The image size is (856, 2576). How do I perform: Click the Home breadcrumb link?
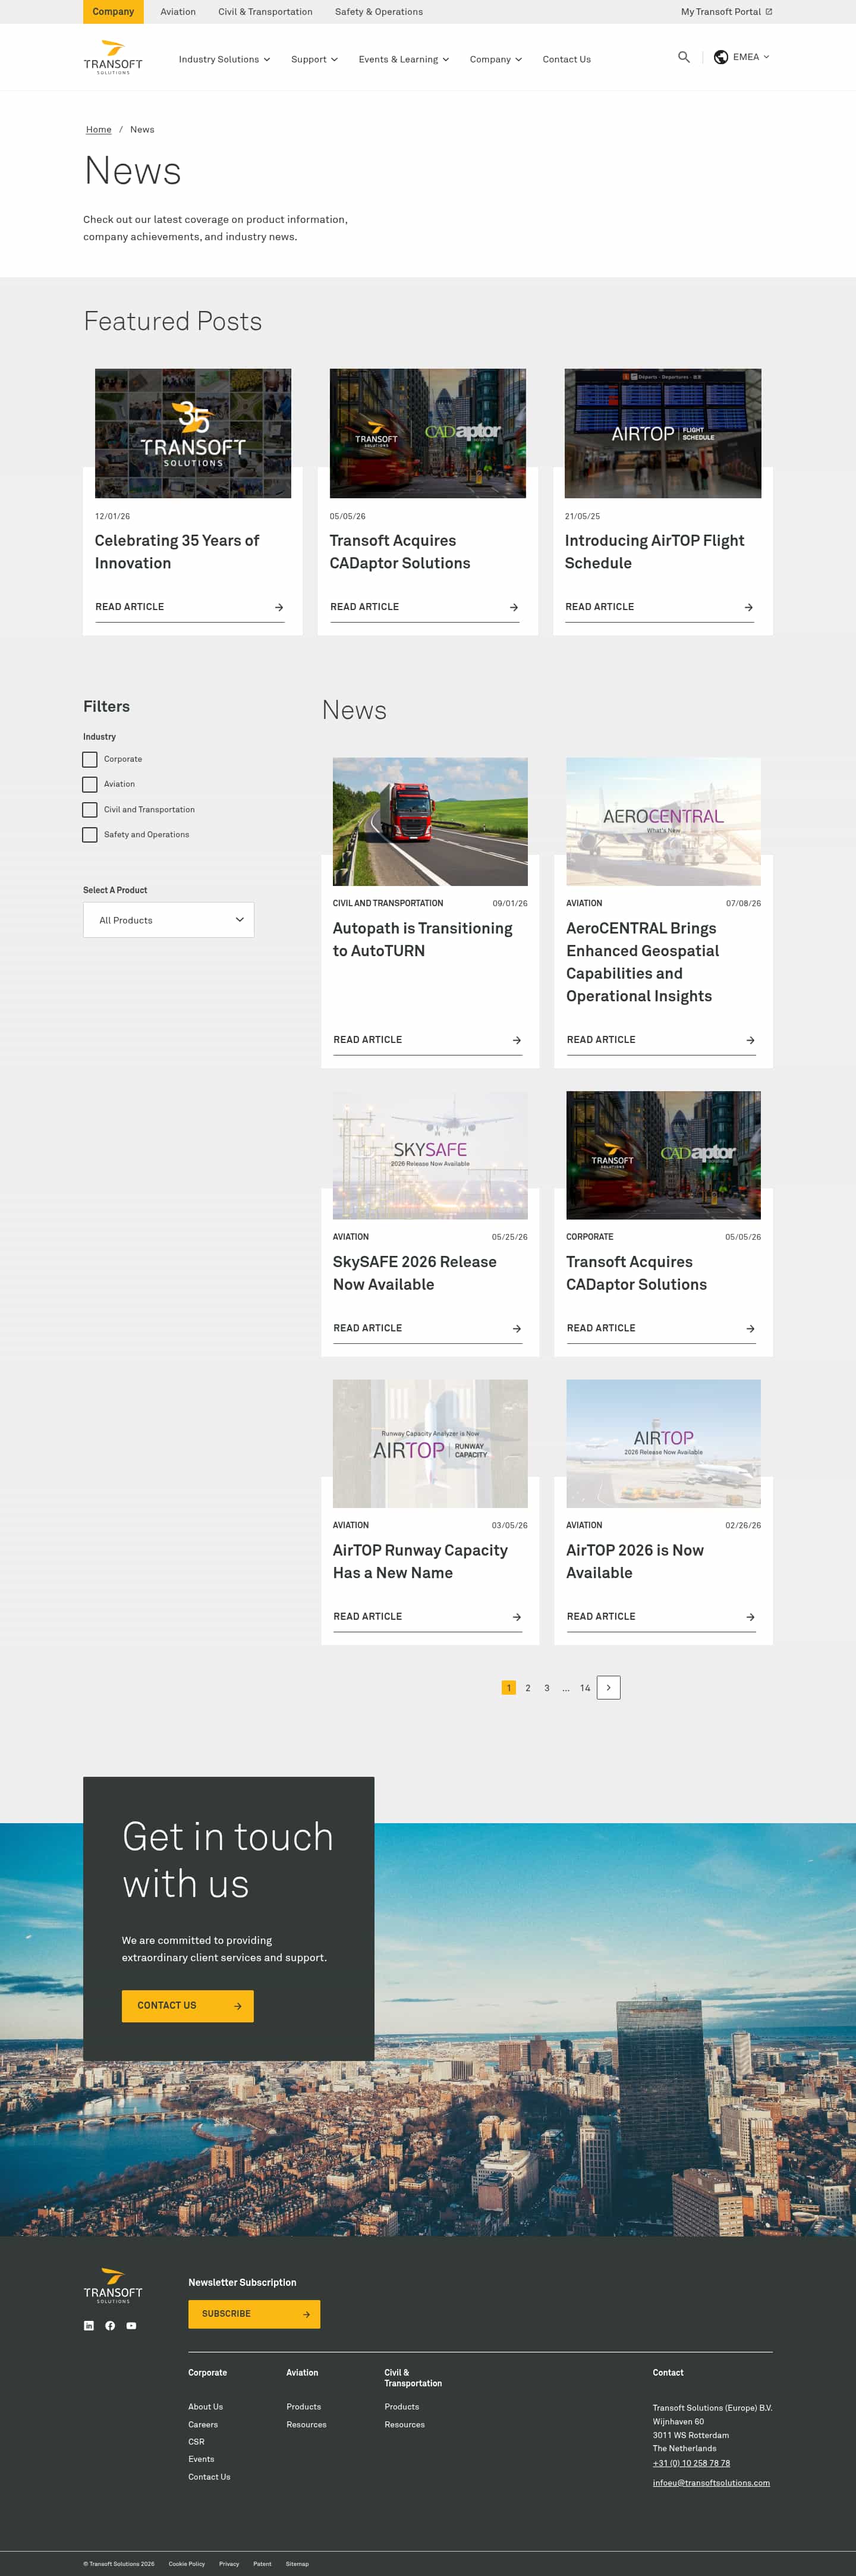click(98, 129)
